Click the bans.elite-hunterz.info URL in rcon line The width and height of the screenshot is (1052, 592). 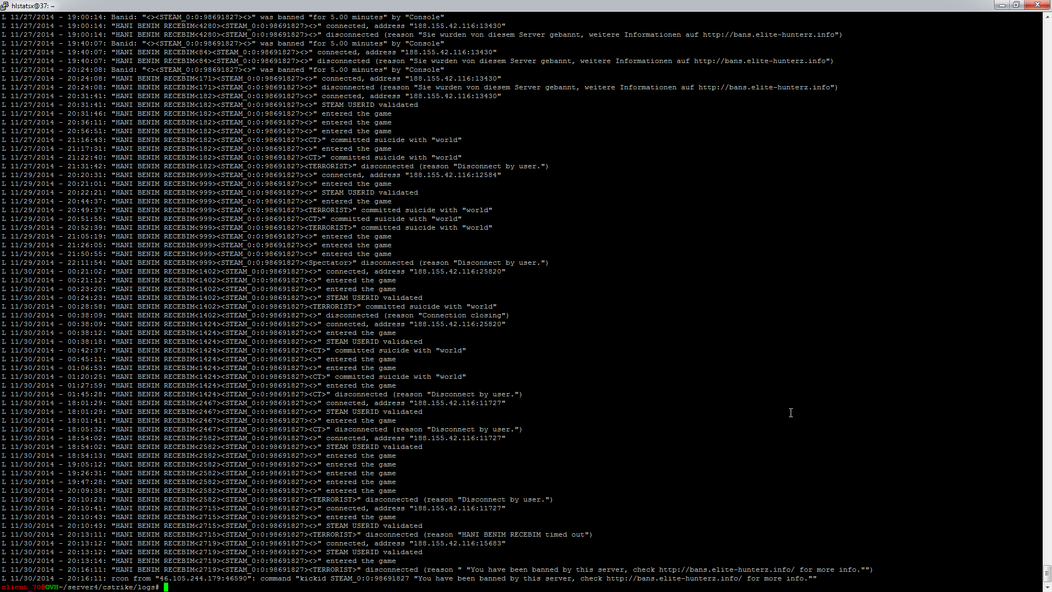point(674,578)
